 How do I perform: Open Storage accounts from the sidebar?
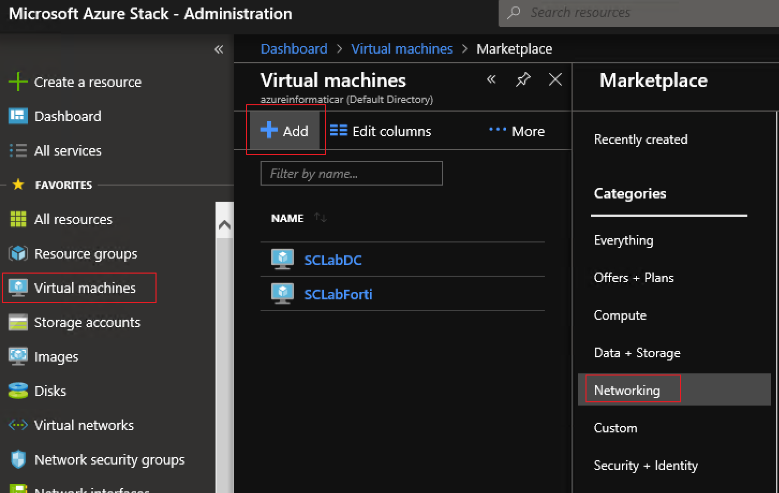click(x=18, y=322)
